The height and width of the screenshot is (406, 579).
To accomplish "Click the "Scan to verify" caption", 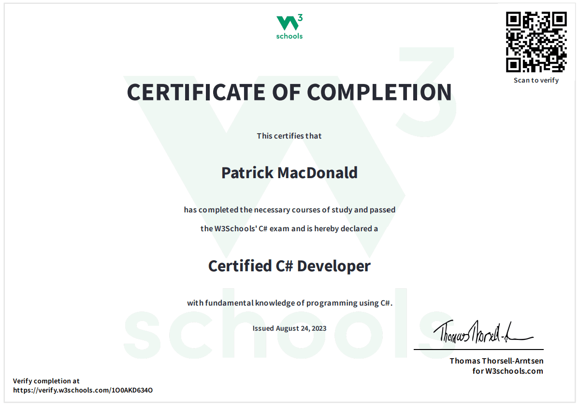I will click(x=536, y=80).
